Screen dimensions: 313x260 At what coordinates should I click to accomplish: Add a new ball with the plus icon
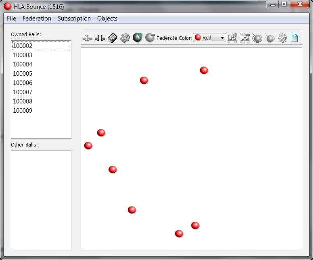point(138,38)
